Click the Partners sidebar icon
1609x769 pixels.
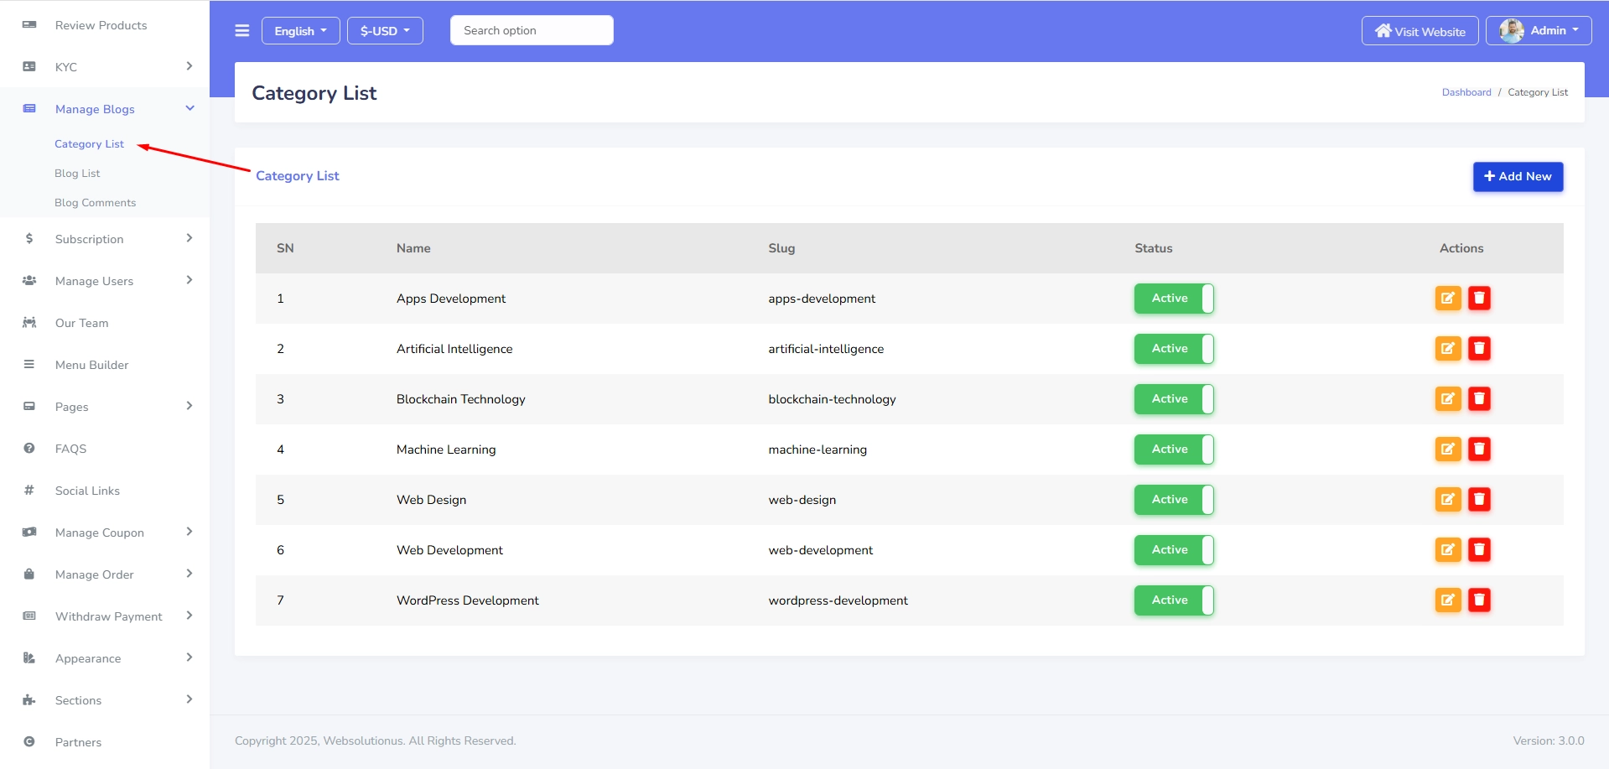tap(29, 741)
